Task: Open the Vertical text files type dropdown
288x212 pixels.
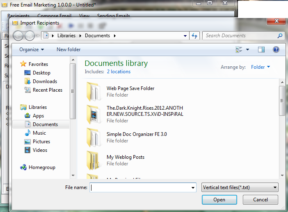Action: click(x=240, y=187)
